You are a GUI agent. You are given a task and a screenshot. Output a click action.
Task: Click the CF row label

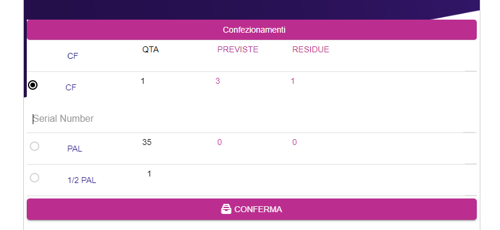coord(71,87)
